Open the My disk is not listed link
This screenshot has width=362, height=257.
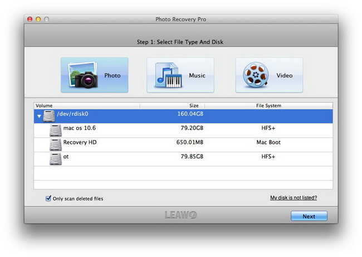pos(293,198)
